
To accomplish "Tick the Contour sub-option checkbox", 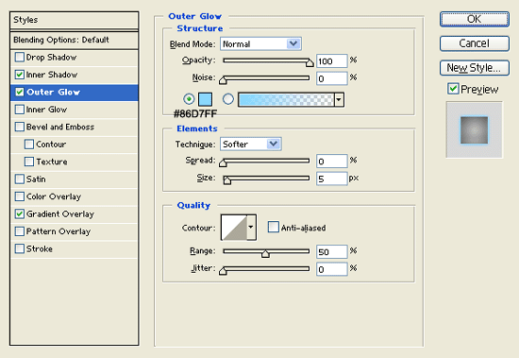I will point(29,145).
